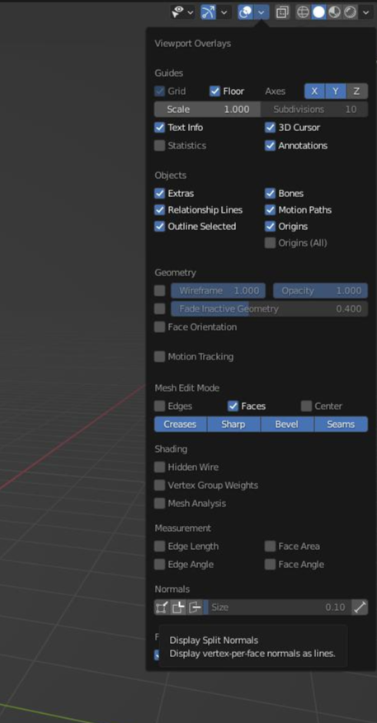Toggle the Grid checkbox
377x723 pixels.
[x=160, y=92]
